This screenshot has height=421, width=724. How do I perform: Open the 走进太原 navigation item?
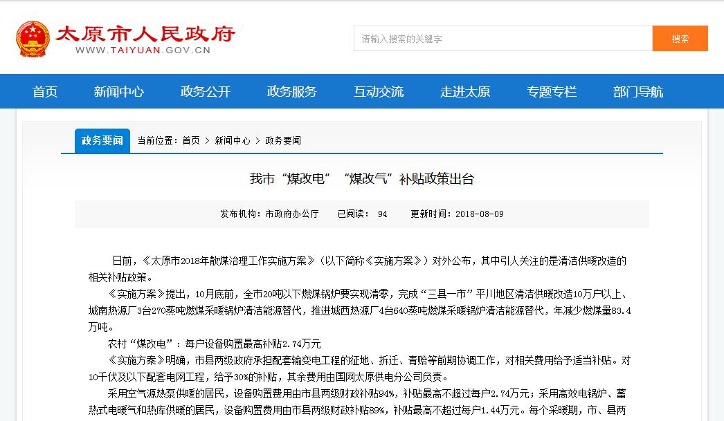465,91
